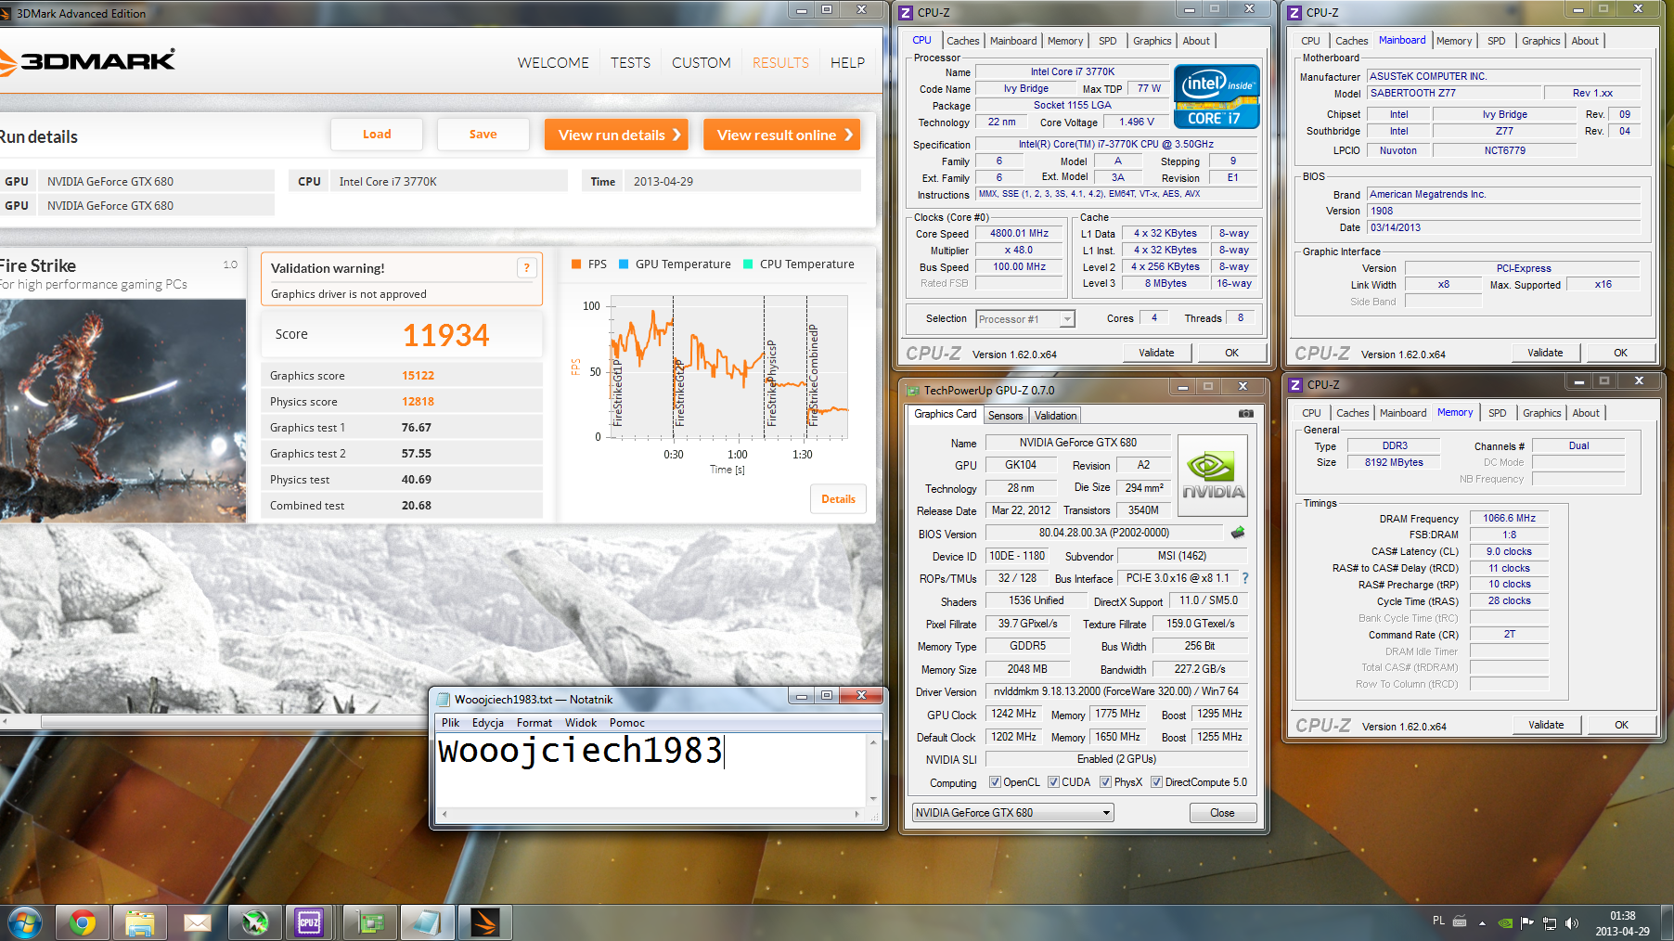The image size is (1674, 941).
Task: Switch to Notepad via the taskbar icon
Action: [x=427, y=922]
